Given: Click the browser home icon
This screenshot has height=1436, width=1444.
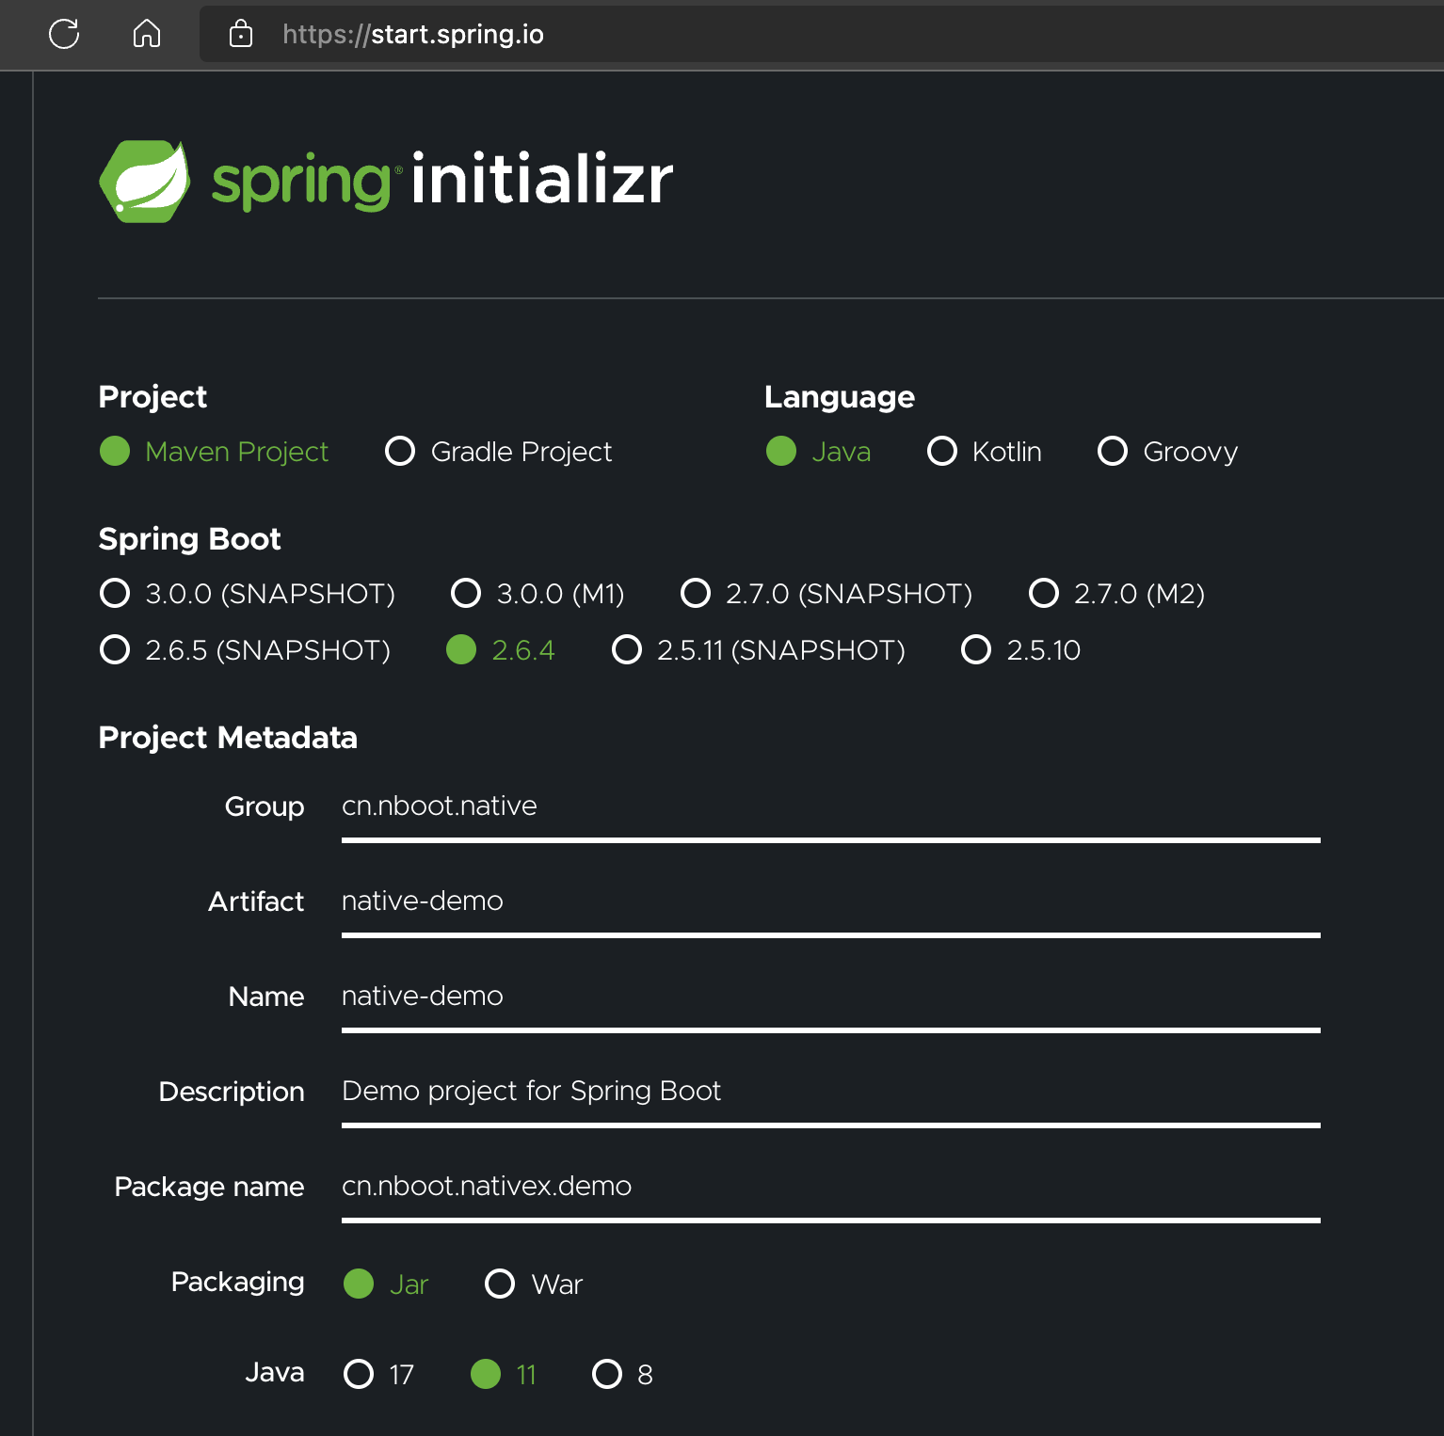Looking at the screenshot, I should point(147,35).
